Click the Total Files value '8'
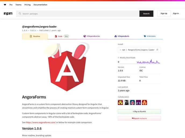The image size is (185, 138). (140, 81)
